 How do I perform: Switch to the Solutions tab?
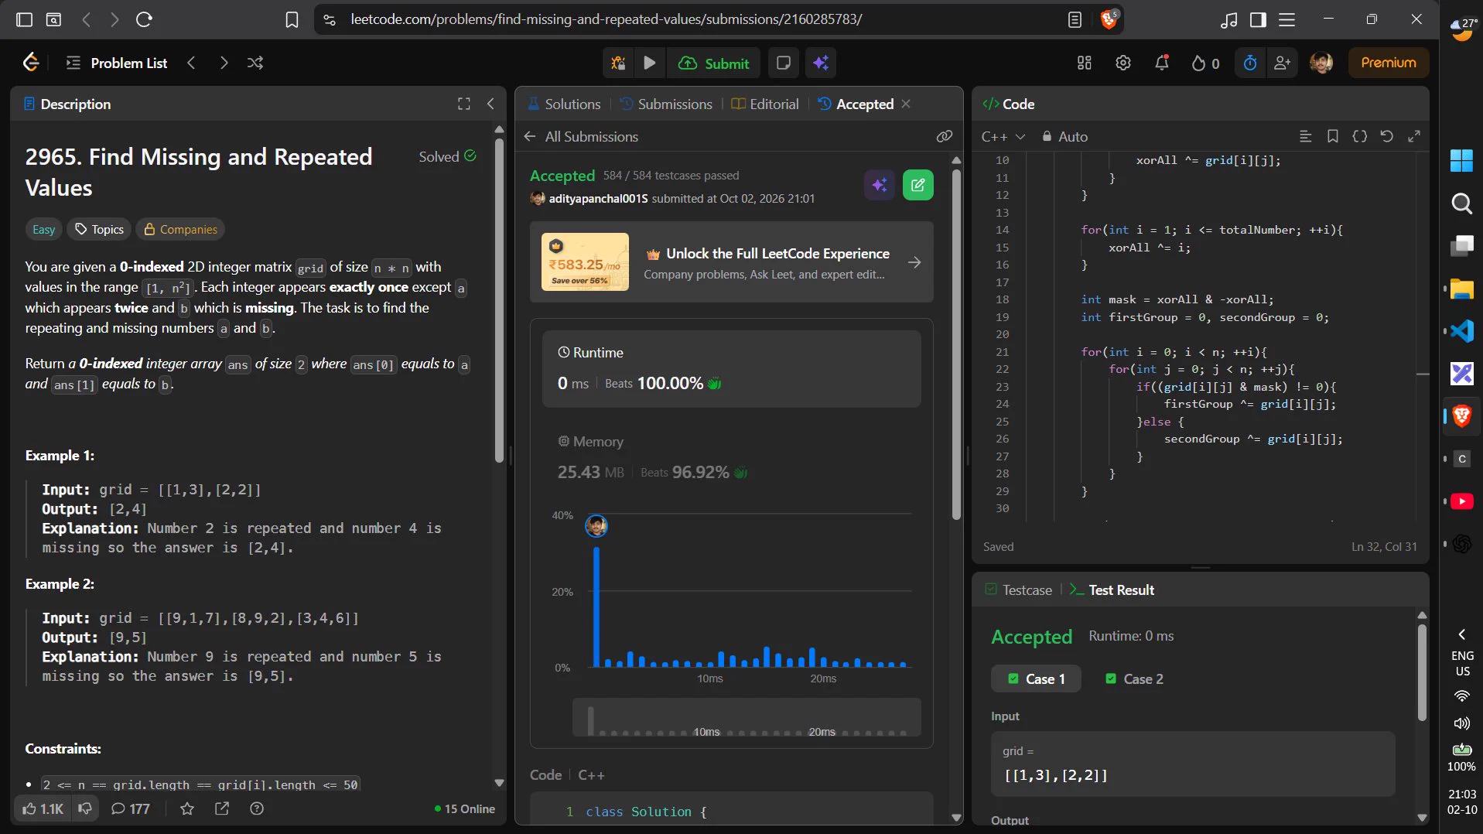564,104
